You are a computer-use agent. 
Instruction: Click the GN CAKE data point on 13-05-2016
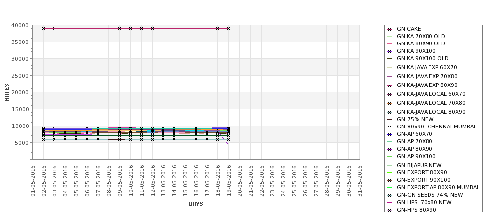click(x=163, y=28)
